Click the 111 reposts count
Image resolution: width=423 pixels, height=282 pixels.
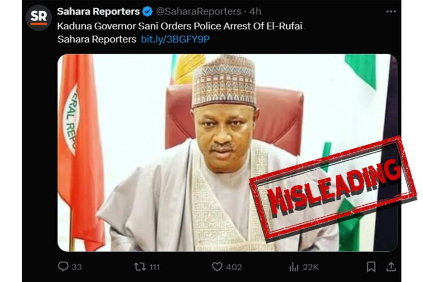[154, 267]
